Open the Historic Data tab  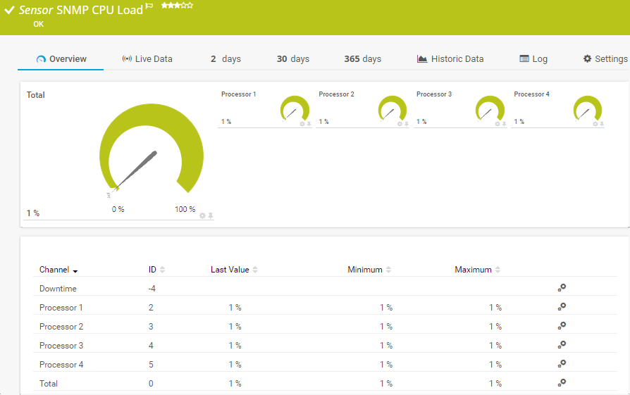(450, 59)
